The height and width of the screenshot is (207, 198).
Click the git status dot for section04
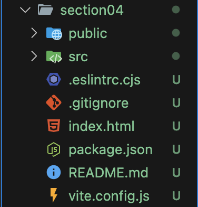[176, 10]
